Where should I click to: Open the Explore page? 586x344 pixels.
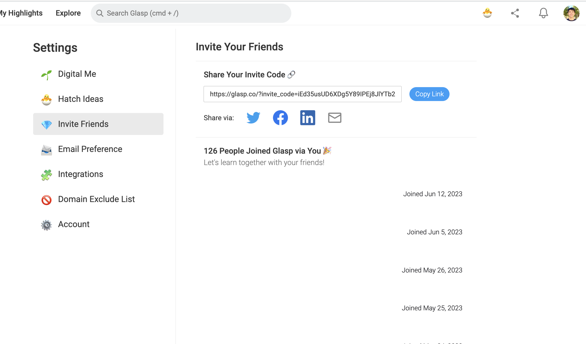click(x=68, y=13)
